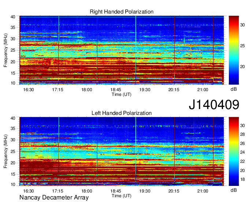Screen dimensions: 249x202
Task: Click the 35 MHz frequency tick of Left Handed plot
Action: coord(13,128)
